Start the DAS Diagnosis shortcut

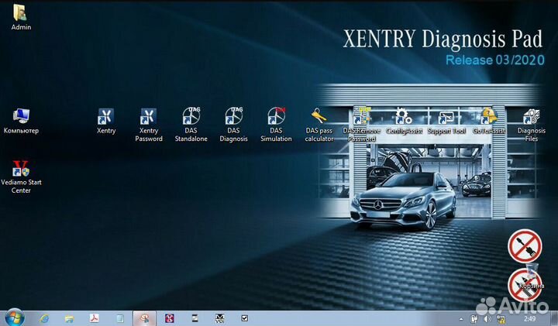[233, 117]
